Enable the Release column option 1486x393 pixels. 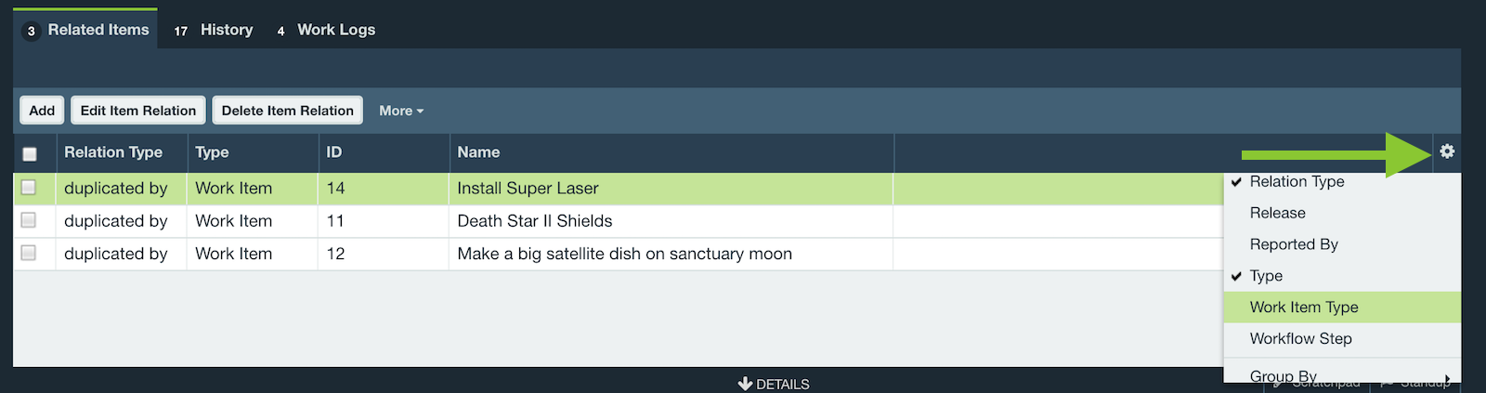(x=1342, y=213)
